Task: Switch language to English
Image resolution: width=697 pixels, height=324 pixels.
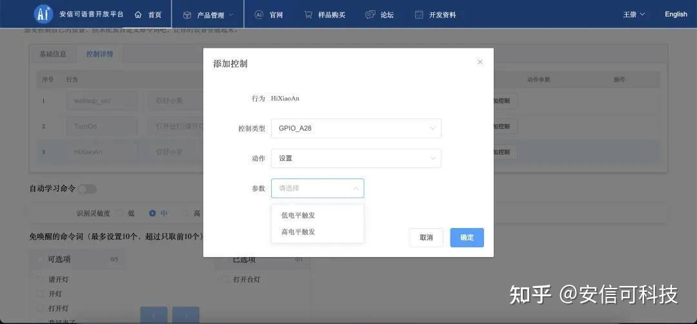Action: tap(676, 14)
